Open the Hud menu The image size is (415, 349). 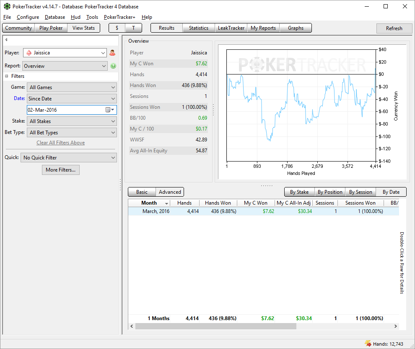click(x=75, y=17)
